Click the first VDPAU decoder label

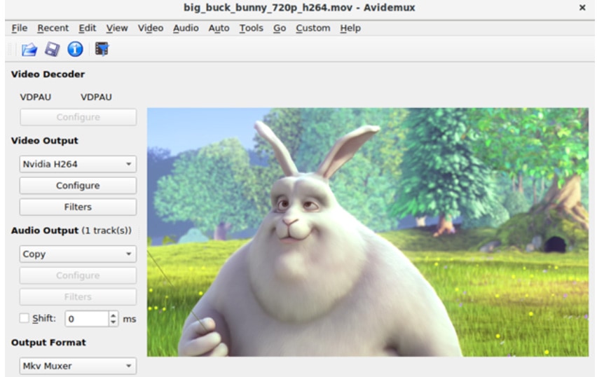click(x=36, y=97)
